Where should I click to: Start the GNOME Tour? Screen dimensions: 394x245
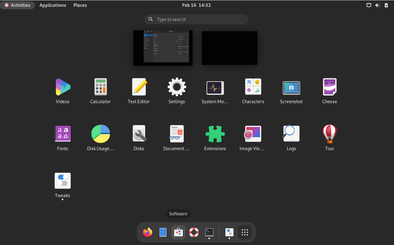pos(330,134)
